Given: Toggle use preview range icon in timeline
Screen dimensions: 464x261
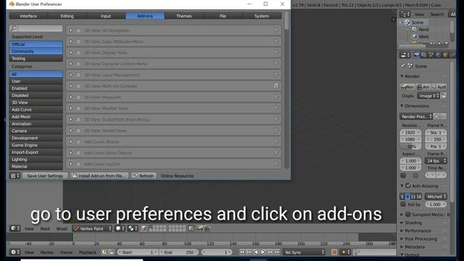Looking at the screenshot, I should pyautogui.click(x=104, y=252).
